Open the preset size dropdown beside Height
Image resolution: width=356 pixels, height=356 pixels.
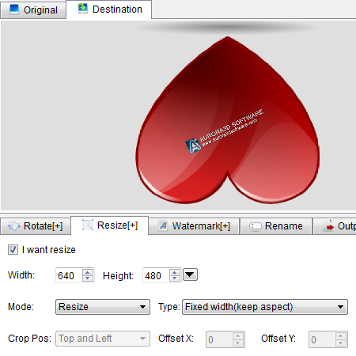[190, 275]
